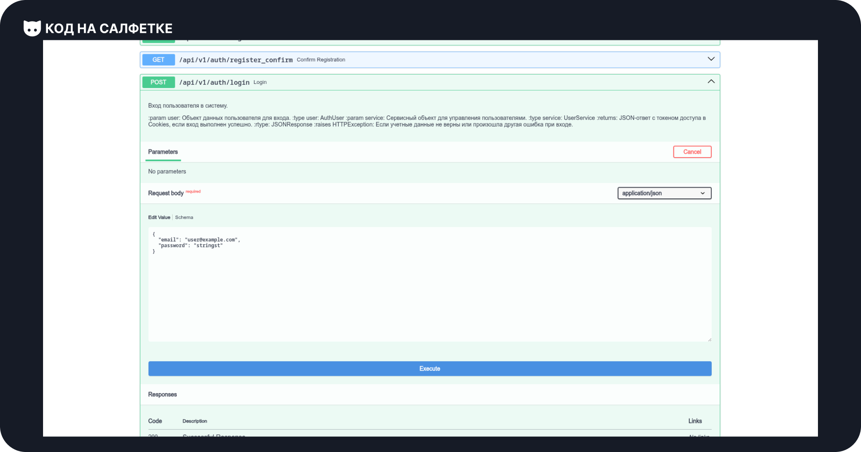This screenshot has height=452, width=861.
Task: Click the 'Confirm Registration' summary text
Action: point(321,60)
